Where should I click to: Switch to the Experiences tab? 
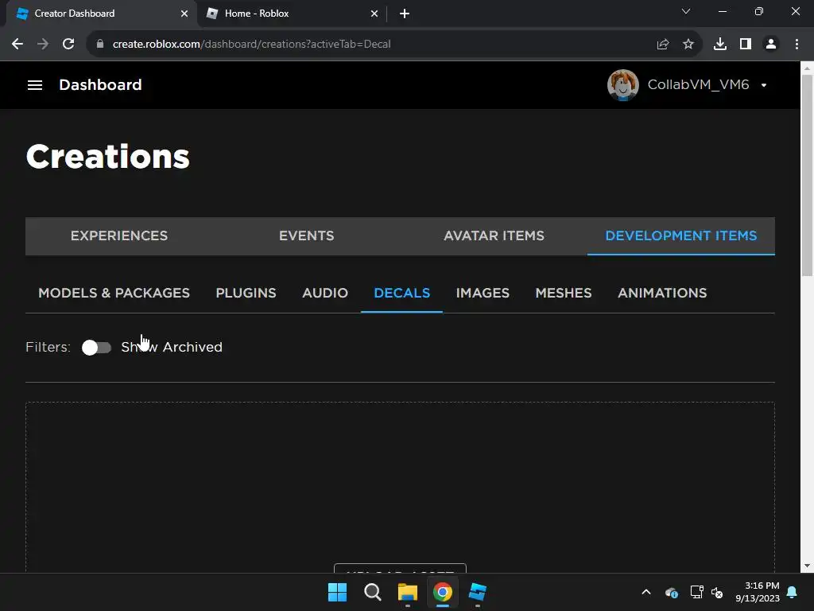(119, 235)
